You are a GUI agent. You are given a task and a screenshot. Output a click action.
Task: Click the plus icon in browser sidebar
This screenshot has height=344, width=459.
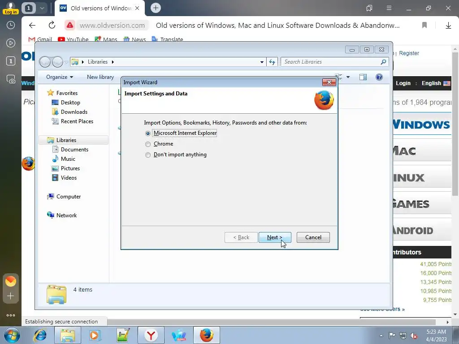11,296
